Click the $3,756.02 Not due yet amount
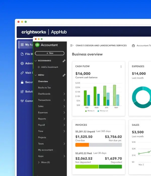Screen dimensions: 151x176 click(113, 137)
